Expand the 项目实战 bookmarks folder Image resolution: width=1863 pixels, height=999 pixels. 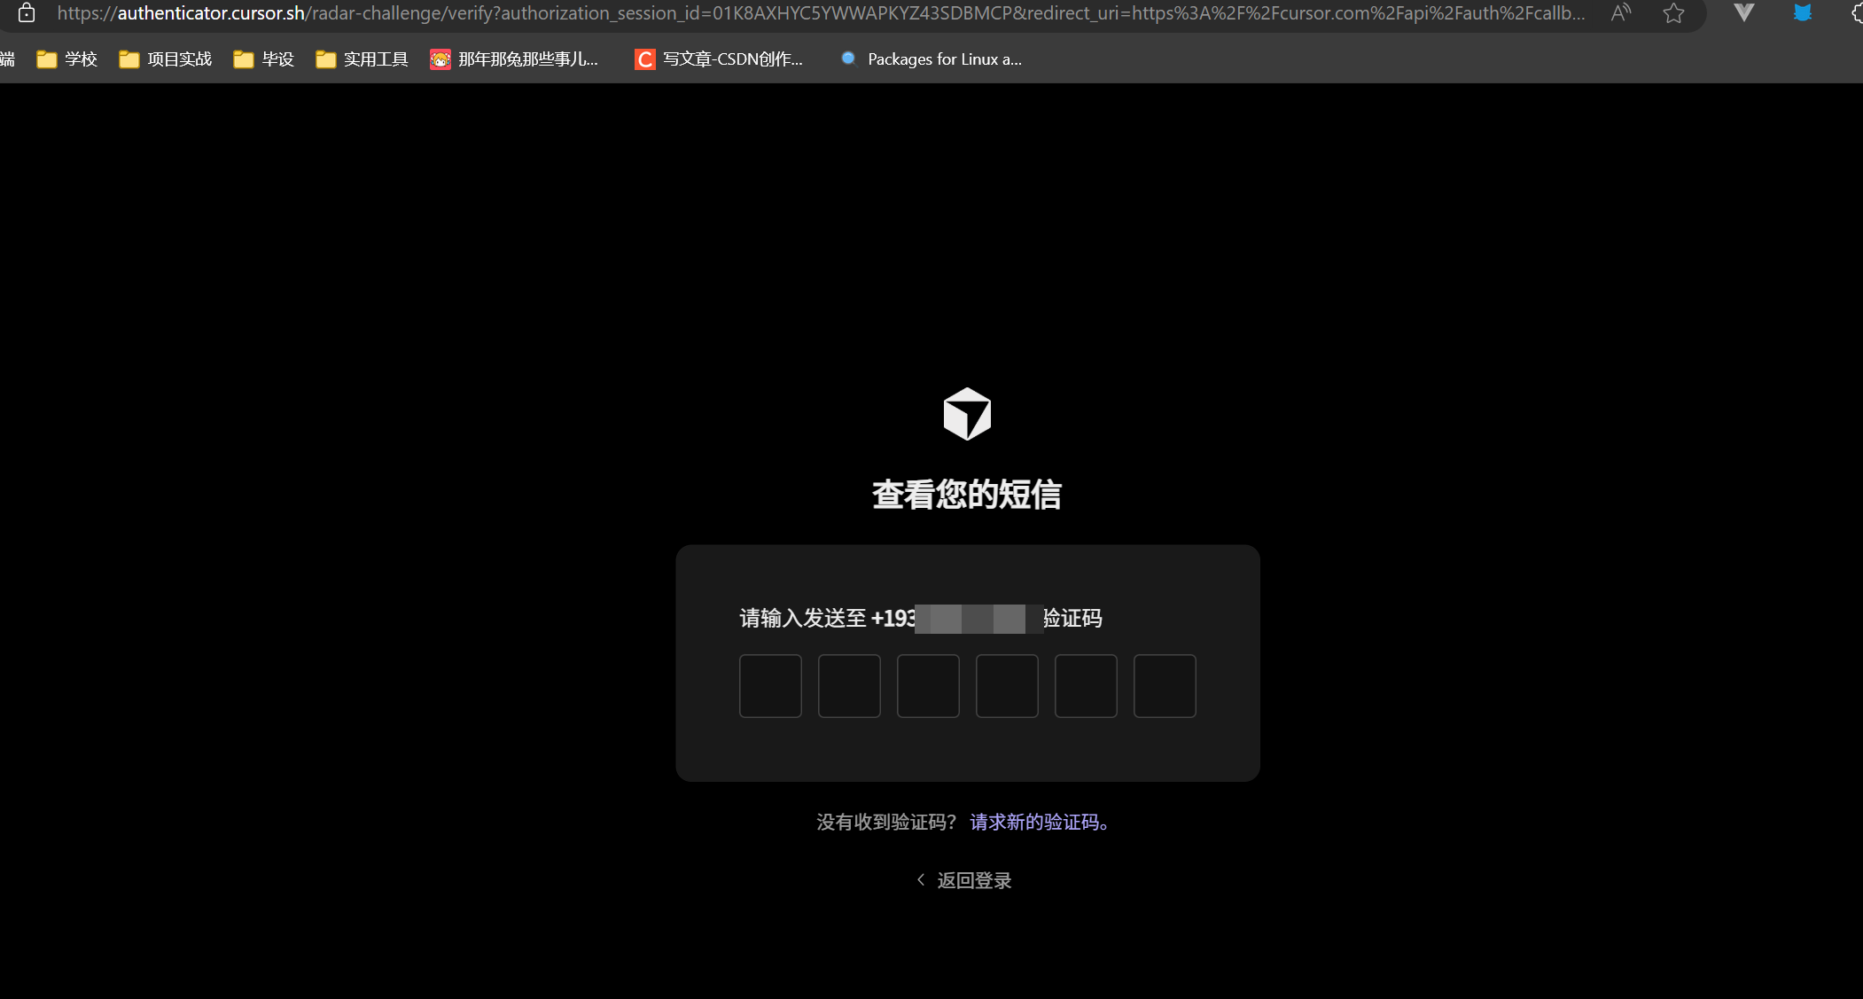pyautogui.click(x=166, y=59)
